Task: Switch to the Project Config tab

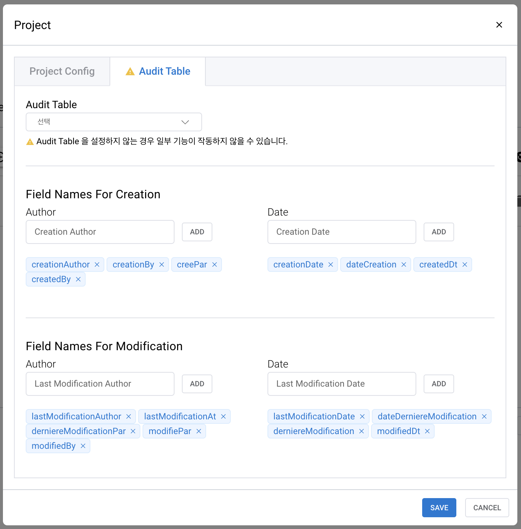Action: pos(62,71)
